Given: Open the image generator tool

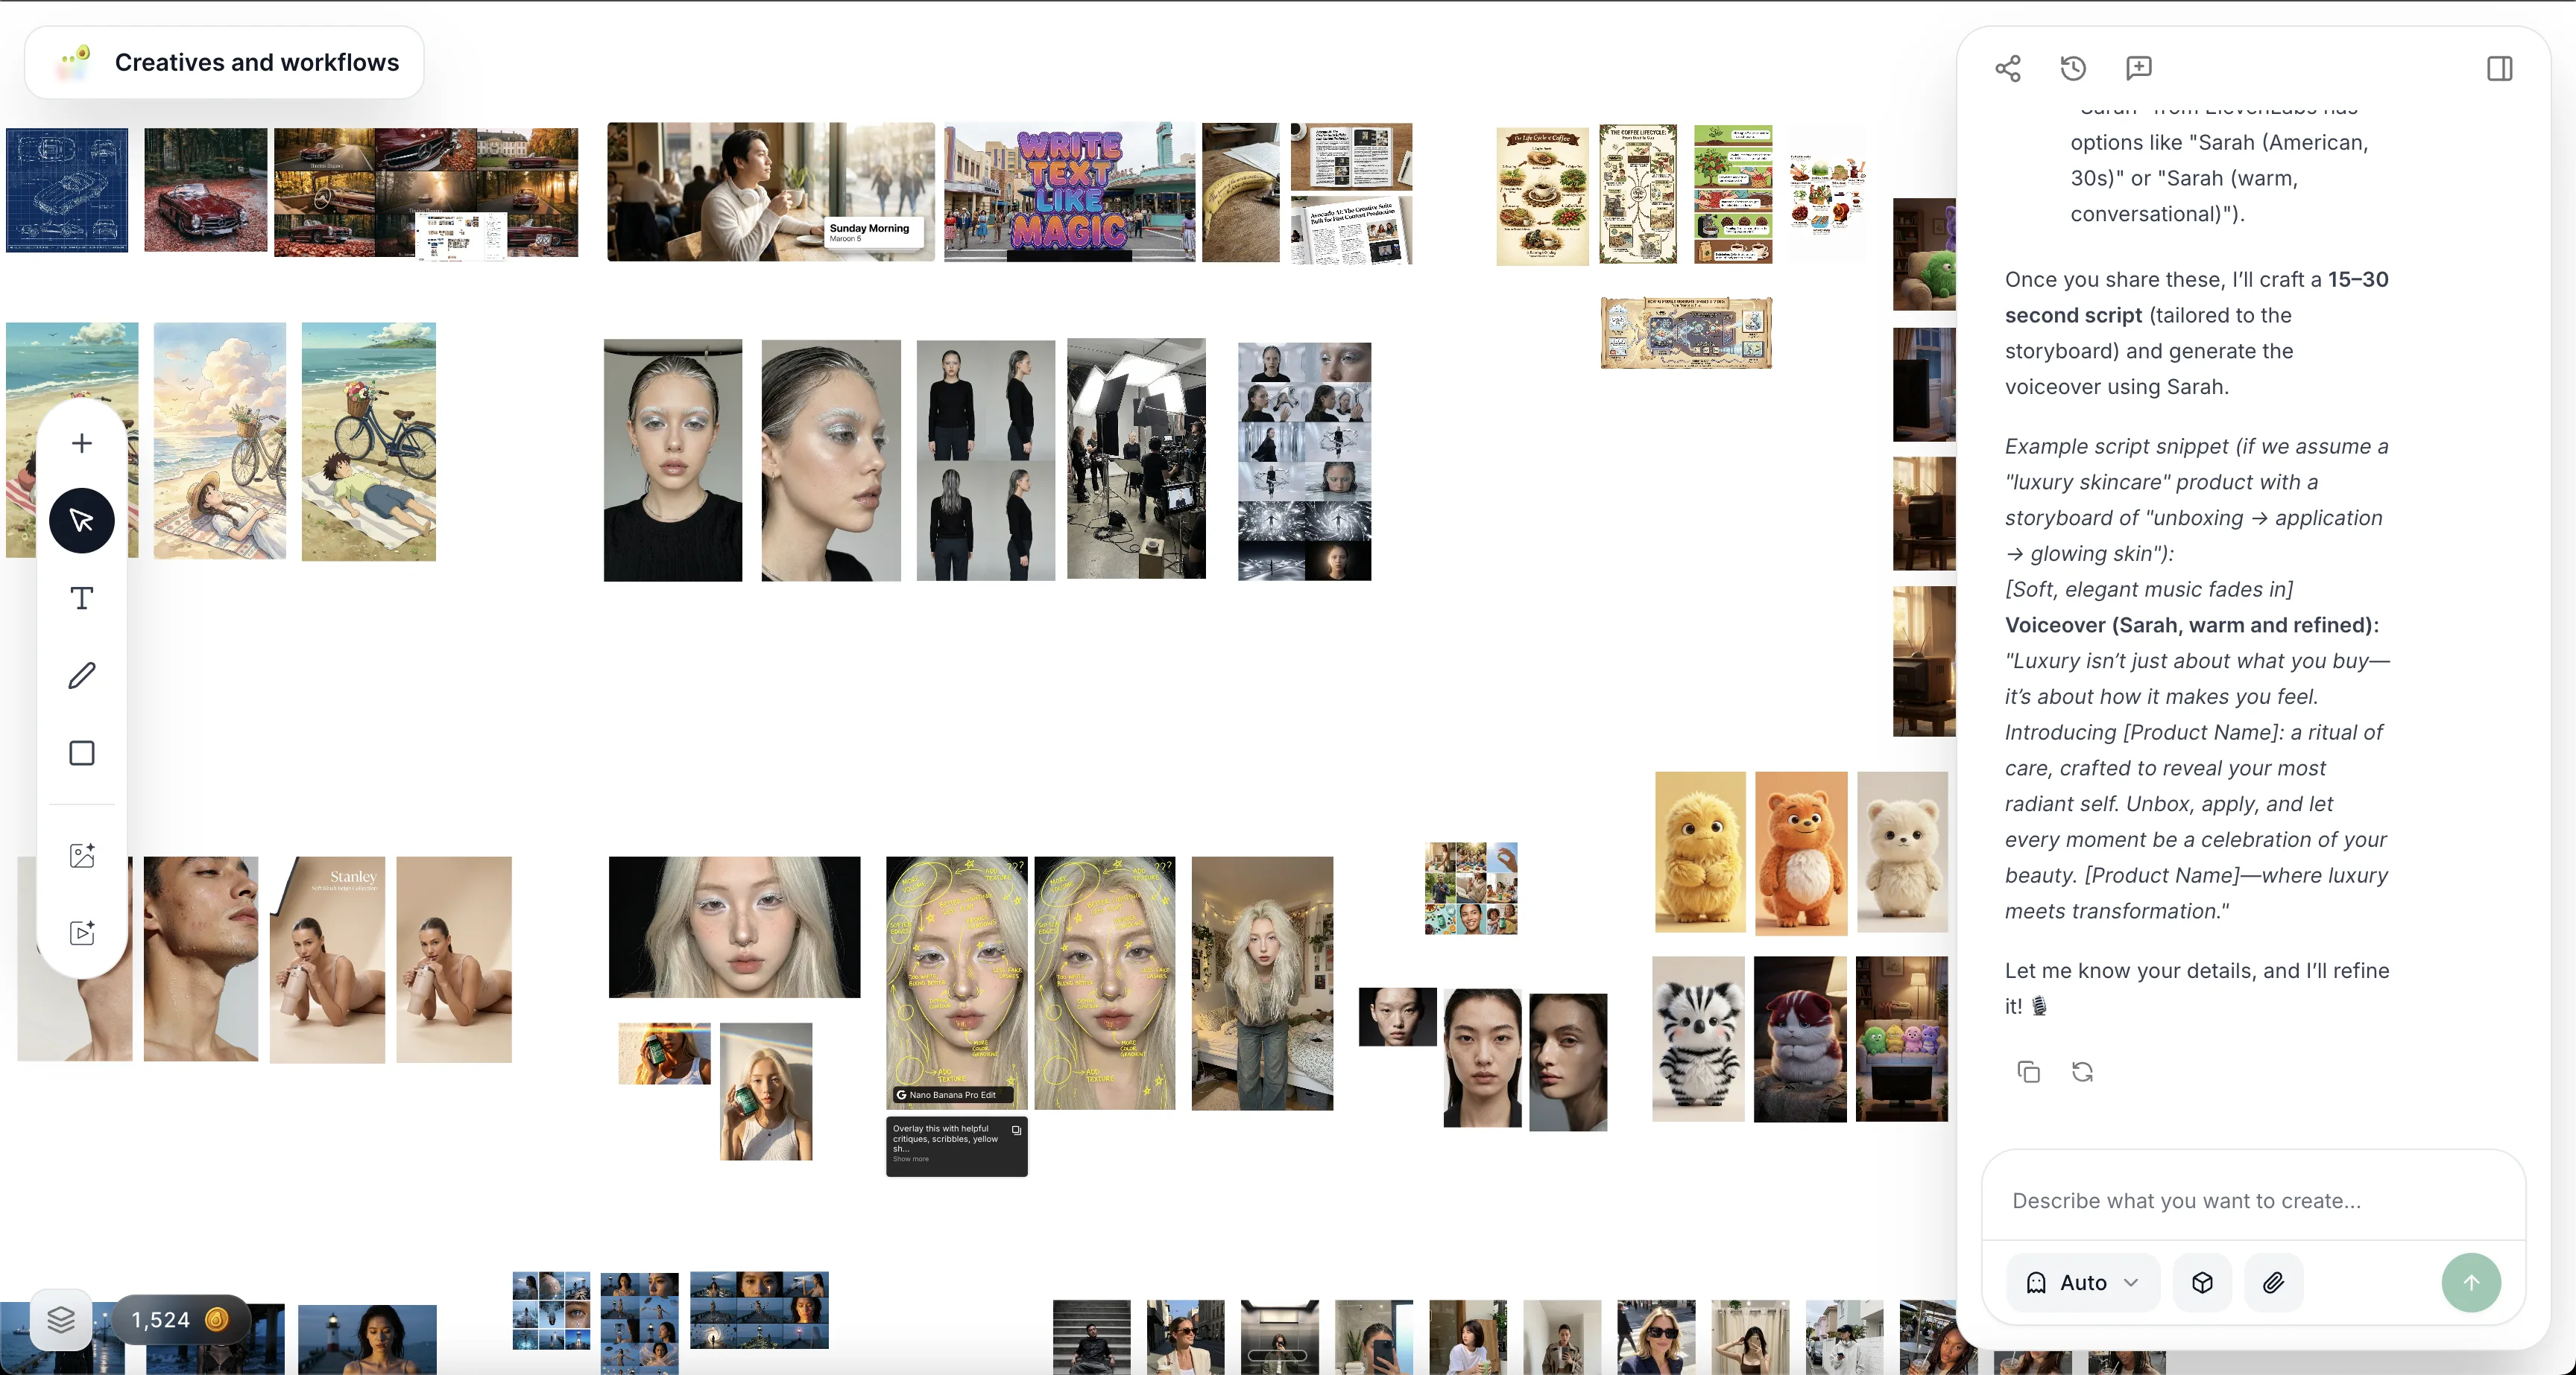Looking at the screenshot, I should 82,855.
